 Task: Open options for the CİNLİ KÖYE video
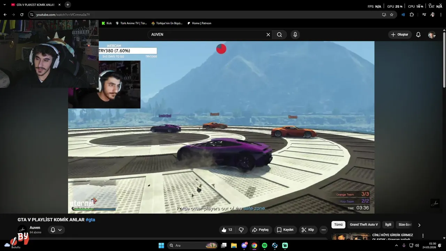423,236
